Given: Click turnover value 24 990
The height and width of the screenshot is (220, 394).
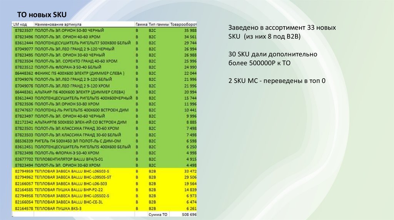Looking at the screenshot, I should pyautogui.click(x=190, y=67).
